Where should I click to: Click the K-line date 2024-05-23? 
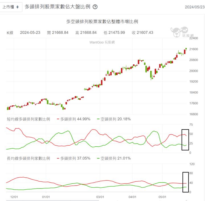coord(30,32)
